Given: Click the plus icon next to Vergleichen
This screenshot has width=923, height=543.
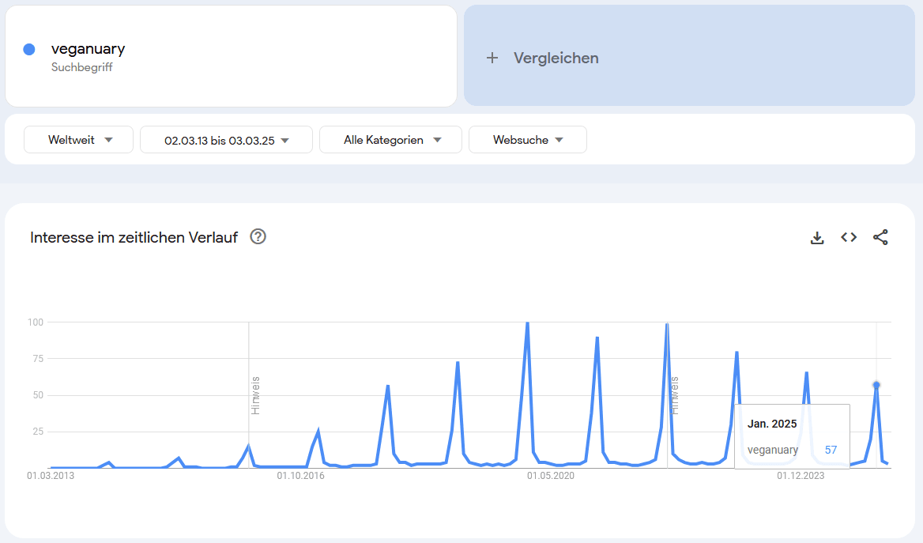Looking at the screenshot, I should point(492,58).
